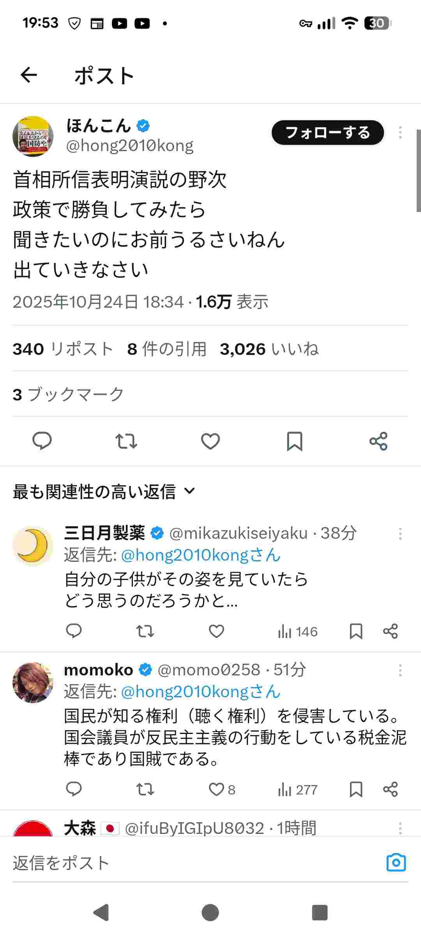Bookmark the main post
Screen dimensions: 421x937
[295, 441]
